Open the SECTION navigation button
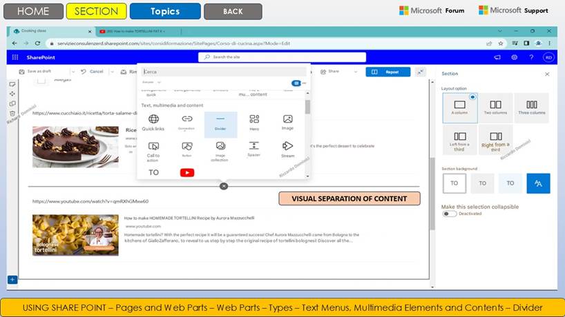 coord(96,11)
